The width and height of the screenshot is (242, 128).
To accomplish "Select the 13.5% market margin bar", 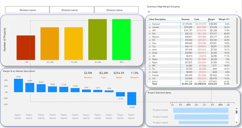I will pos(75,90).
